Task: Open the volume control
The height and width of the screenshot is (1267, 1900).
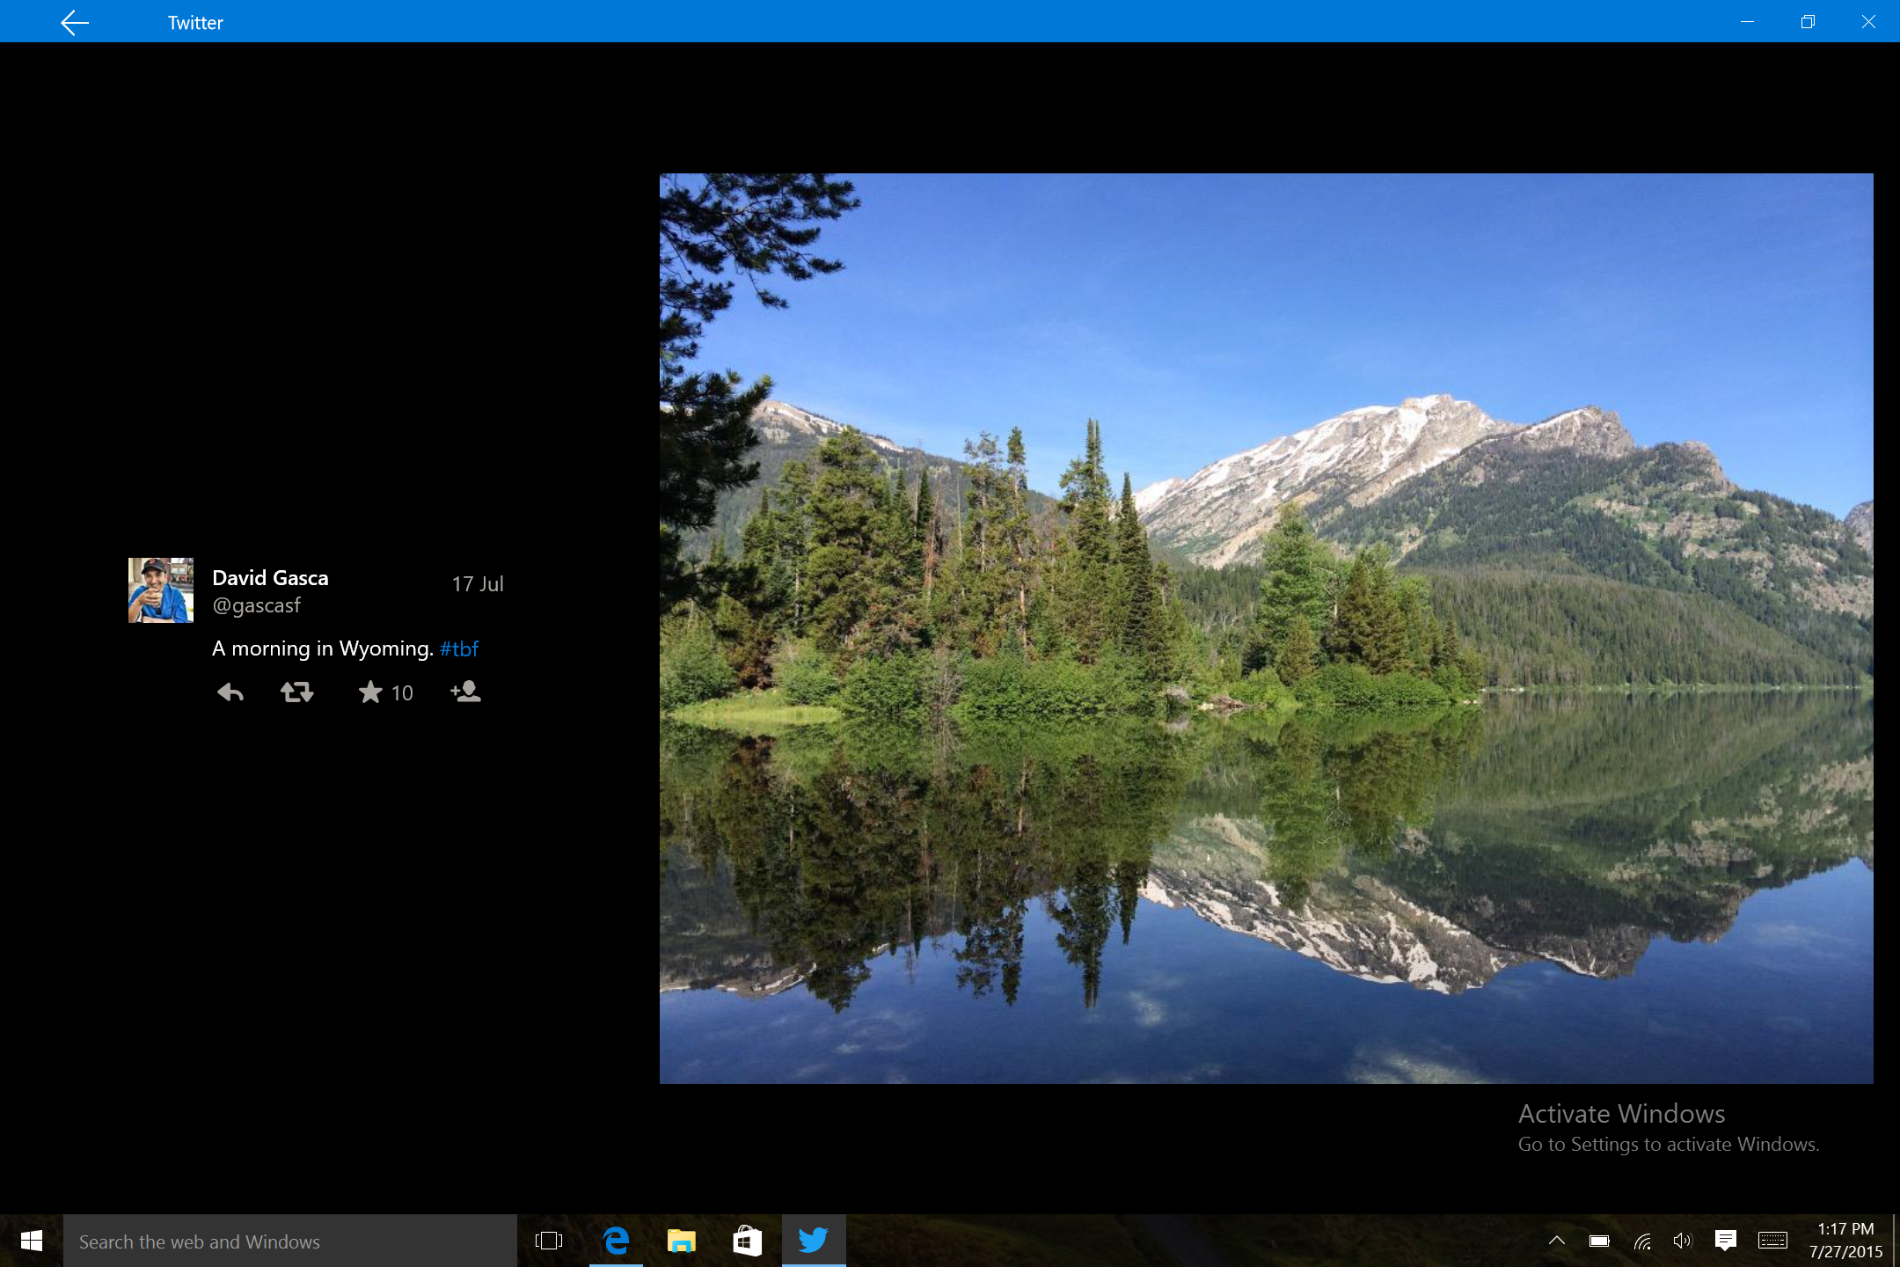Action: [1682, 1241]
